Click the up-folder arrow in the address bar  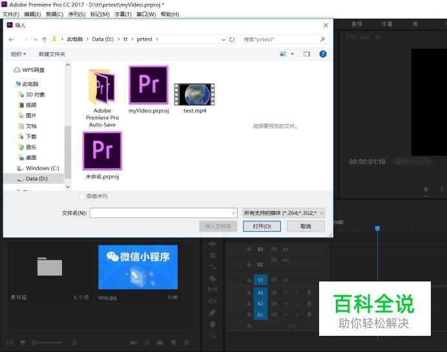[44, 39]
